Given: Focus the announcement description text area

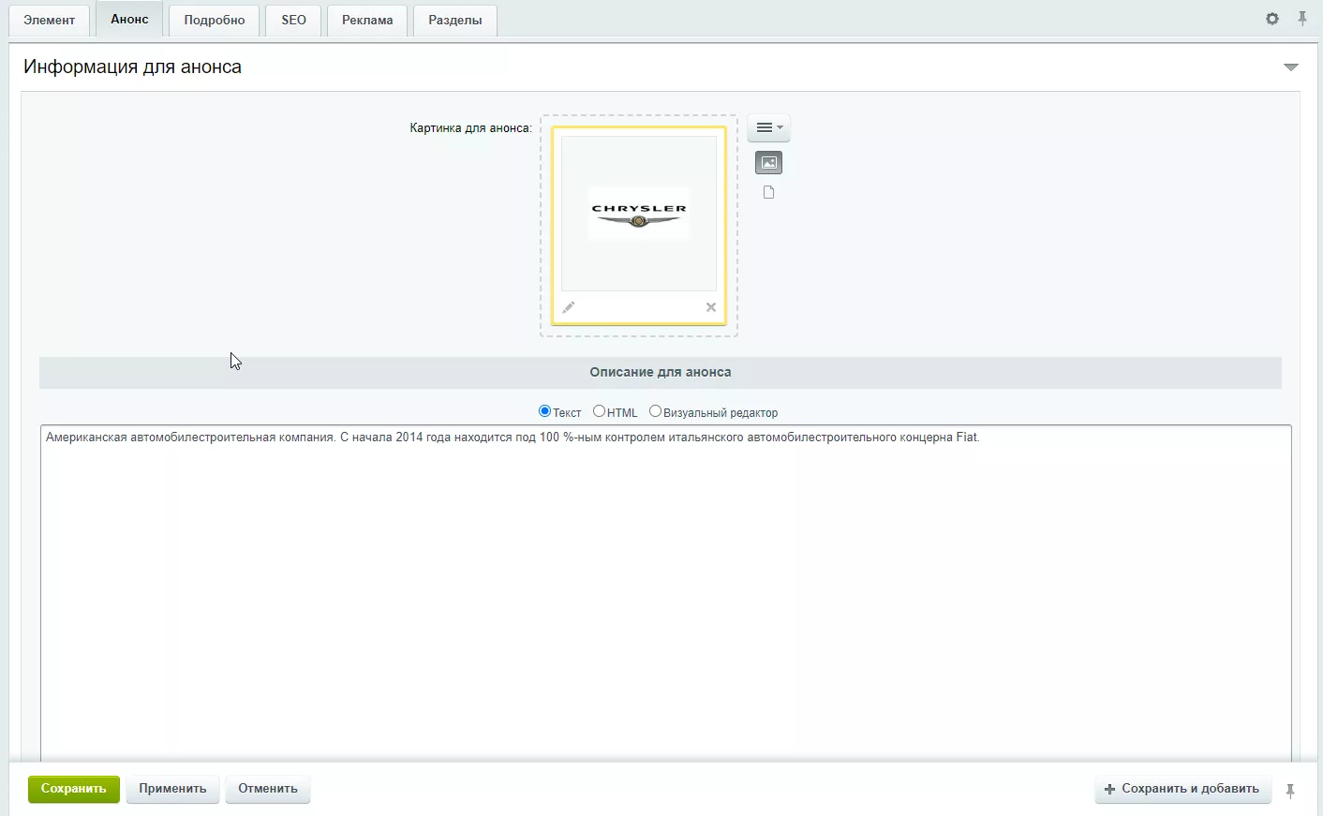Looking at the screenshot, I should tap(665, 595).
